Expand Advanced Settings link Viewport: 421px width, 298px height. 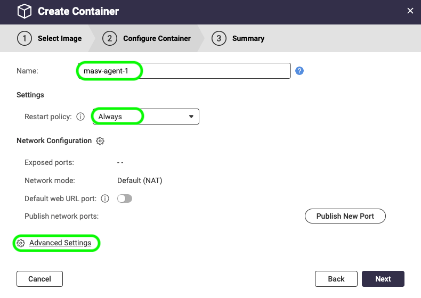point(60,243)
